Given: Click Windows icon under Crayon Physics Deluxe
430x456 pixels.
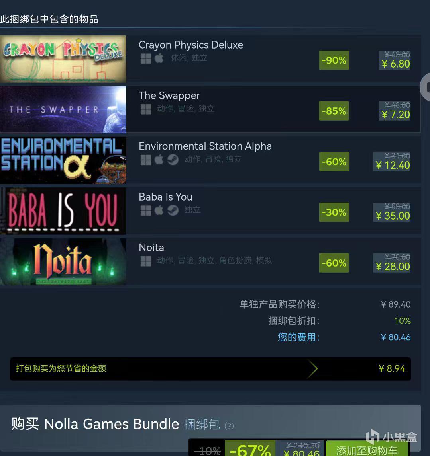Looking at the screenshot, I should click(146, 58).
